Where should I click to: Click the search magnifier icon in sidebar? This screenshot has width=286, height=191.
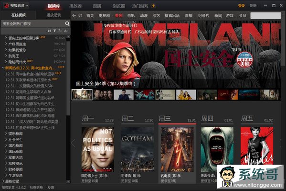coord(67,23)
